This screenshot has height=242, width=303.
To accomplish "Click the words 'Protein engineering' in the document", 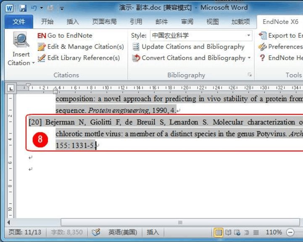I will pyautogui.click(x=118, y=110).
